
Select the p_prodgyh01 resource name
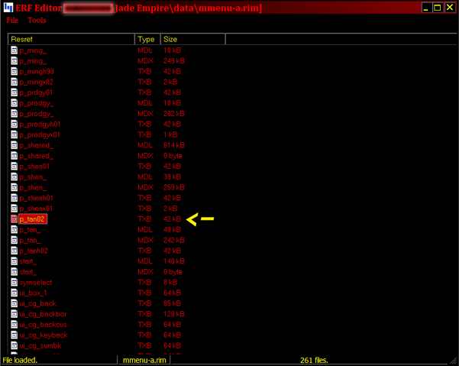tap(40, 125)
